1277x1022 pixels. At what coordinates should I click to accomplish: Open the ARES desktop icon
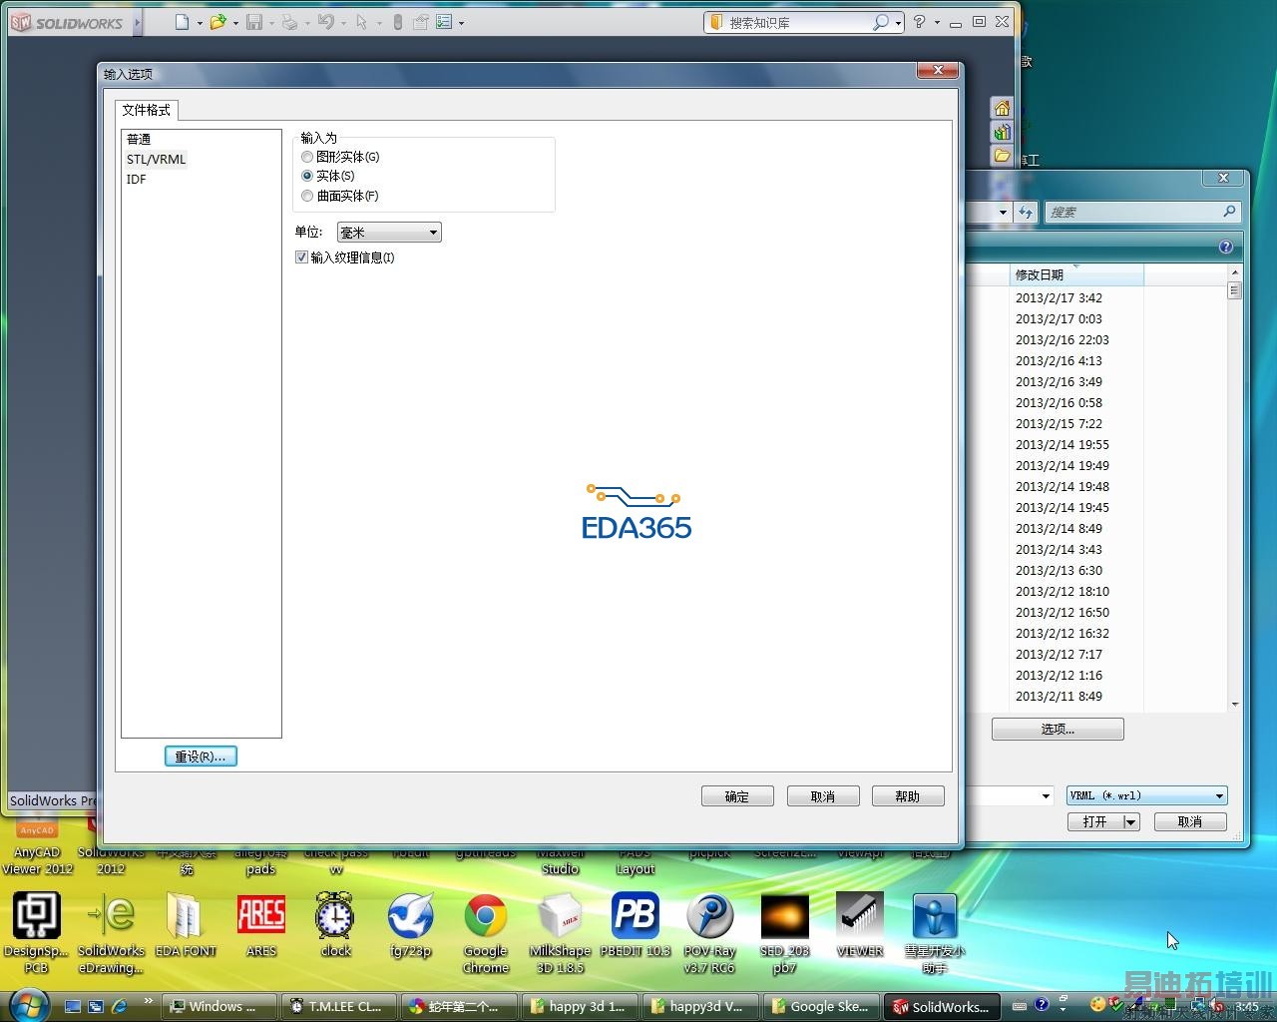pos(261,924)
